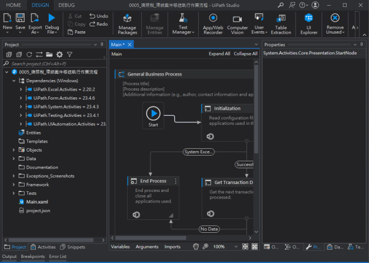The height and width of the screenshot is (263, 369).
Task: Open the Variables panel
Action: pyautogui.click(x=120, y=247)
